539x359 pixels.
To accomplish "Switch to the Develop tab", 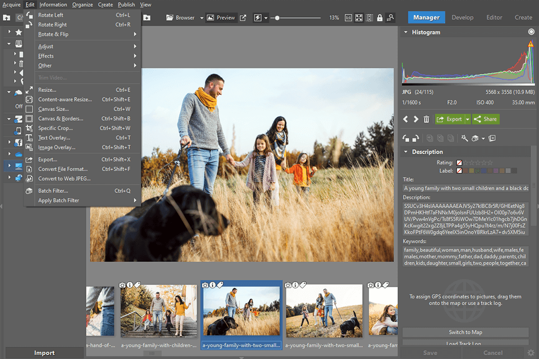I will coord(463,17).
